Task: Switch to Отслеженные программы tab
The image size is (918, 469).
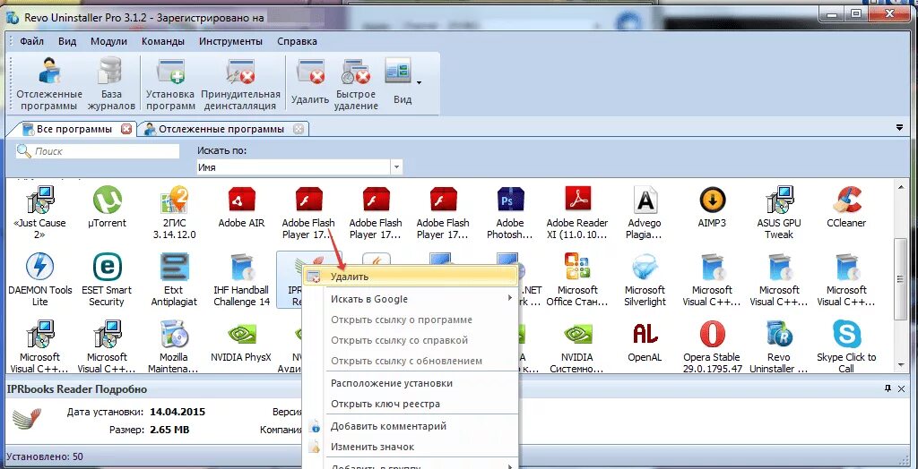Action: (221, 129)
